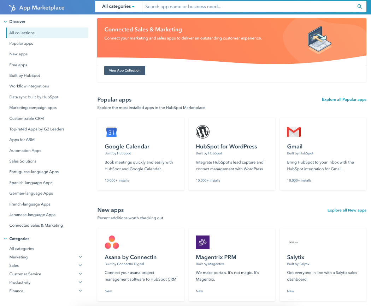Select Popular apps in sidebar

(x=21, y=43)
